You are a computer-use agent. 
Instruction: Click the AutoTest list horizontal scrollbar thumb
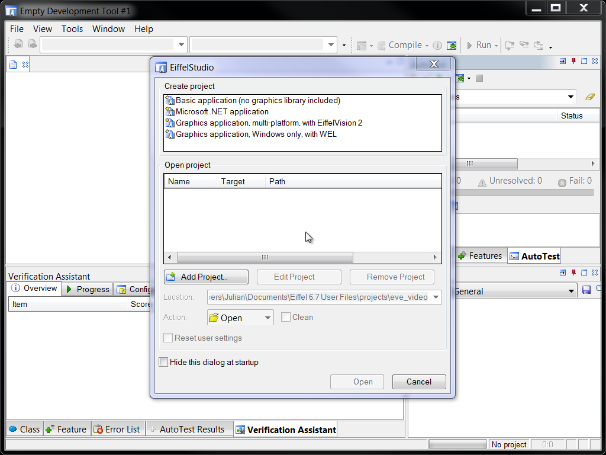click(x=486, y=164)
